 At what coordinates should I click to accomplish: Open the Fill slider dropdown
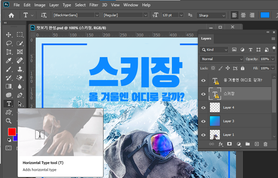click(273, 68)
